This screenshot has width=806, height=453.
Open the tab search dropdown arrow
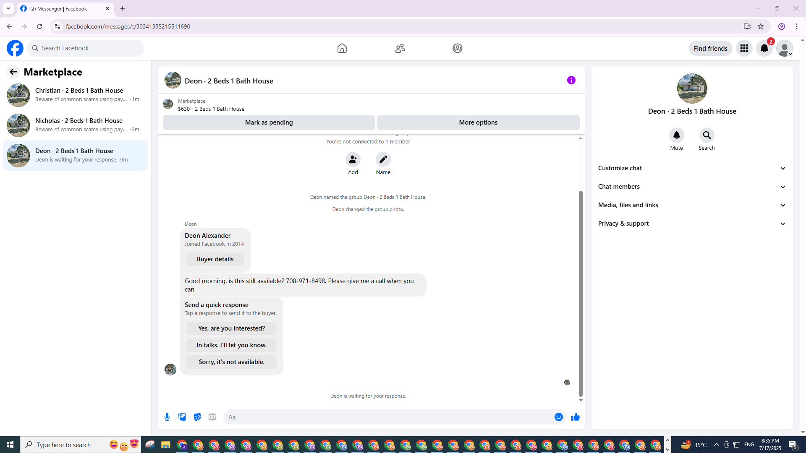[8, 8]
